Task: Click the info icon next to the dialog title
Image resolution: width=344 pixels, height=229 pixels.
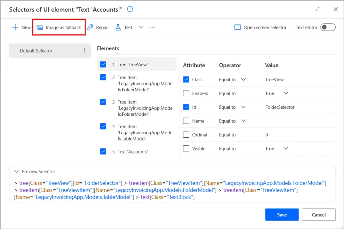Action: [x=130, y=9]
